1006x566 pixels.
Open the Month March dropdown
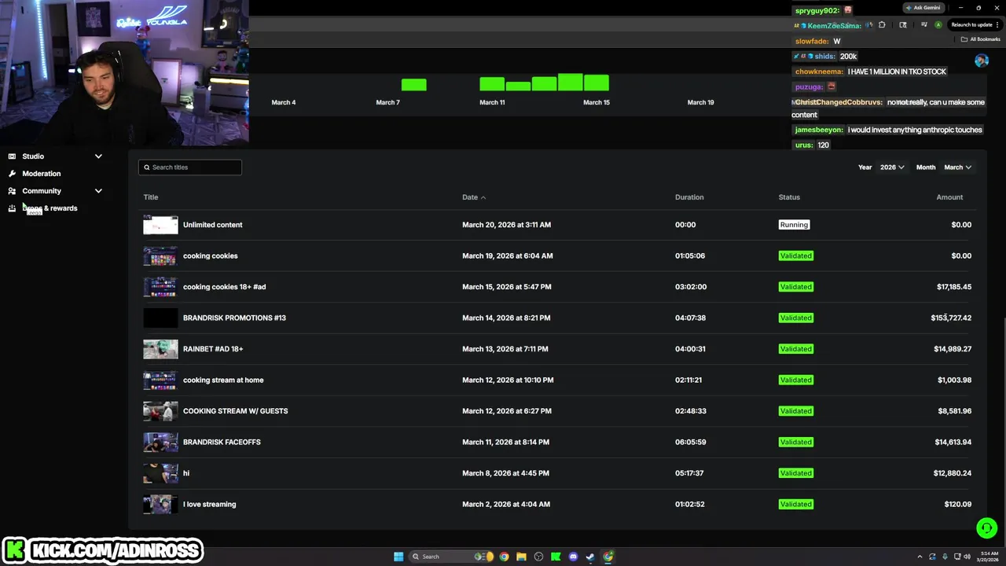tap(958, 167)
